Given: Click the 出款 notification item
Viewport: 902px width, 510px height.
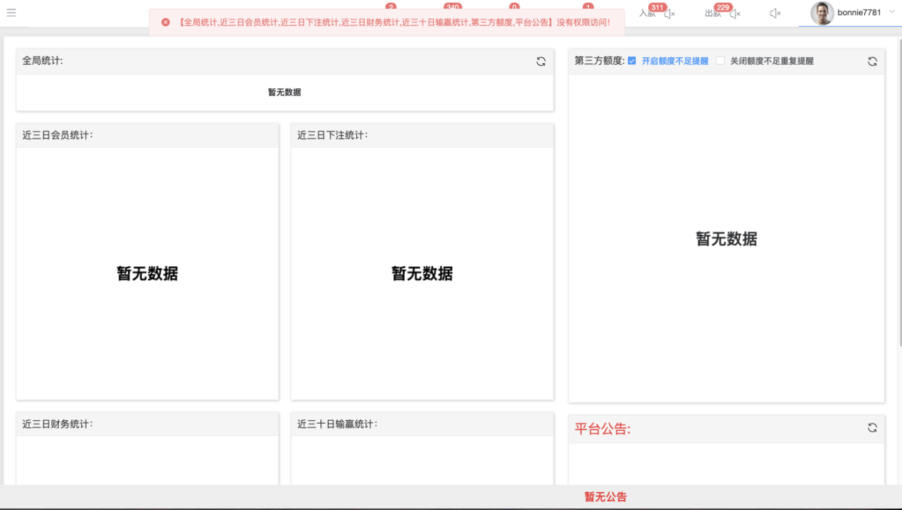Looking at the screenshot, I should [x=712, y=14].
